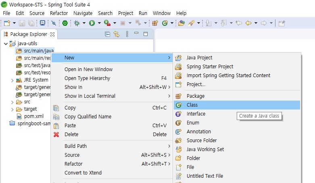Open Show in Local Terminal submenu
The image size is (315, 183).
(x=112, y=96)
